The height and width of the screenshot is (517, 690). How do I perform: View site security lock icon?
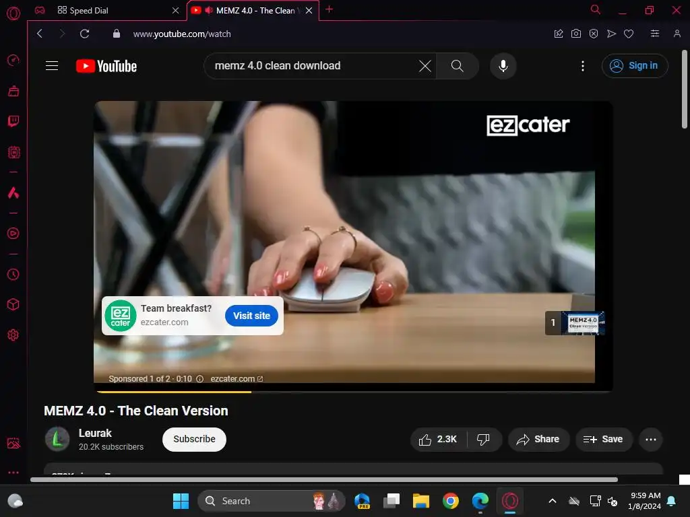click(x=117, y=34)
